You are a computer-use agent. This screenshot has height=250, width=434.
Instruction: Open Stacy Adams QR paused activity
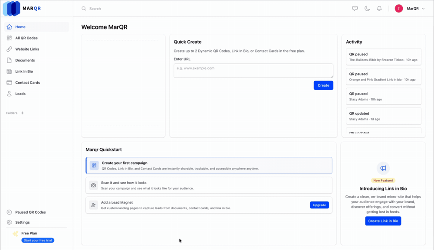click(383, 97)
